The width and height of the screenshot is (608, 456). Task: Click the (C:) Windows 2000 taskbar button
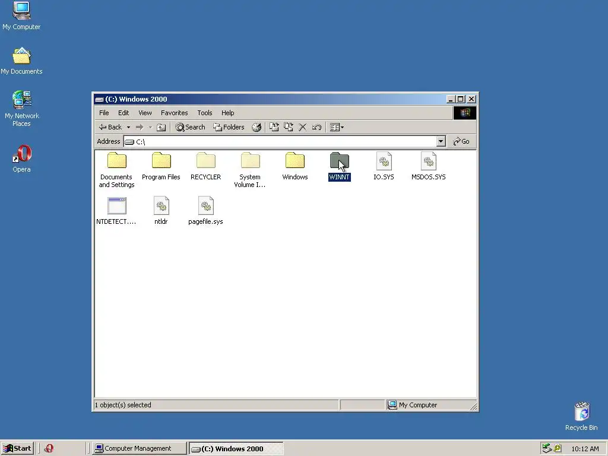tap(236, 449)
